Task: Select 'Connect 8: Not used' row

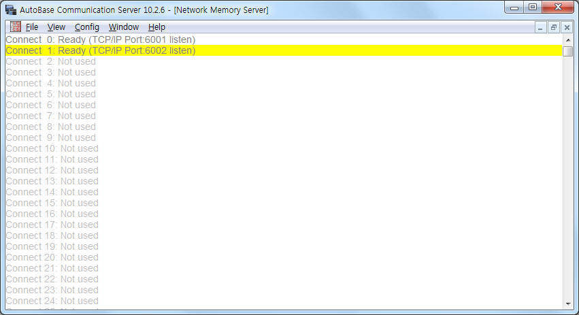Action: 284,127
